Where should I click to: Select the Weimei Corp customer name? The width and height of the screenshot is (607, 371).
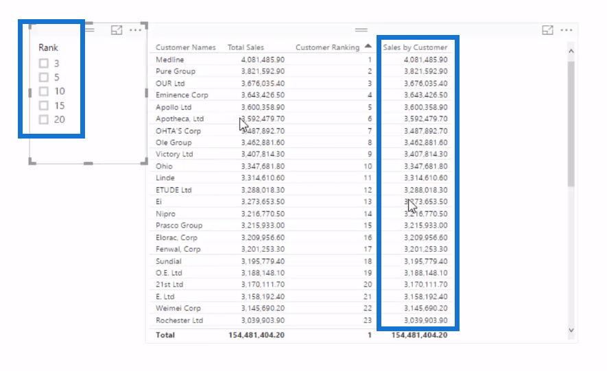click(178, 309)
